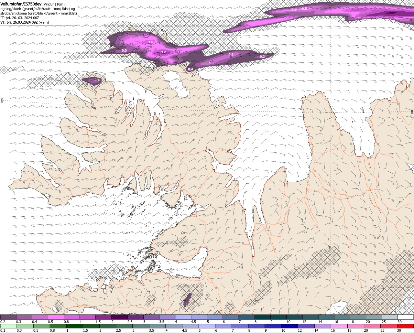The height and width of the screenshot is (333, 414).
Task: Select the pale mint first swatch of lower legend
Action: pyautogui.click(x=8, y=326)
